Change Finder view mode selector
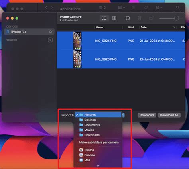This screenshot has height=169, width=189. tap(102, 8)
